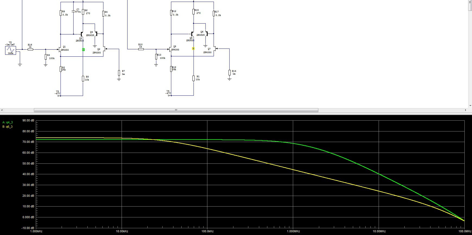The height and width of the screenshot is (235, 472).
Task: Select the 'A: q4_3' trace legend
Action: pos(8,122)
